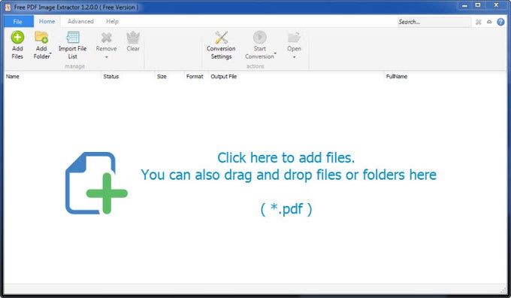Click the Add Files green plus icon
Image resolution: width=511 pixels, height=298 pixels.
(17, 37)
